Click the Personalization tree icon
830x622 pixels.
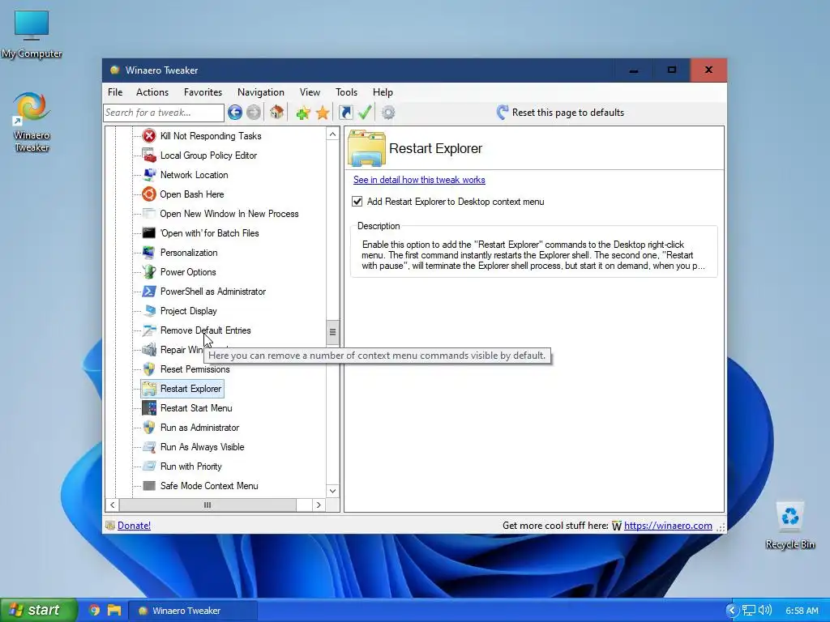click(x=149, y=253)
